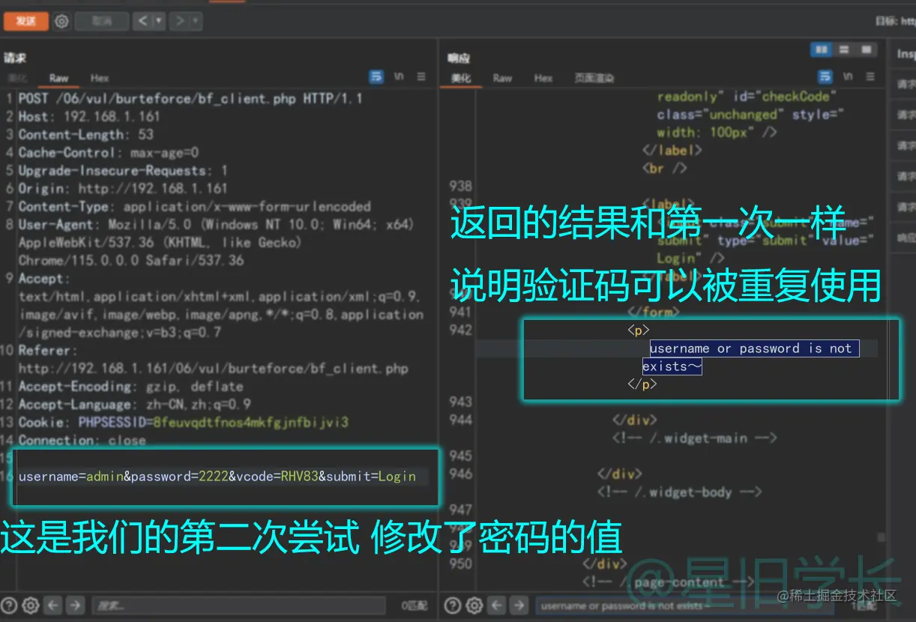Image resolution: width=916 pixels, height=622 pixels.
Task: Switch request view to Pretty (美化) tab
Action: 17,78
